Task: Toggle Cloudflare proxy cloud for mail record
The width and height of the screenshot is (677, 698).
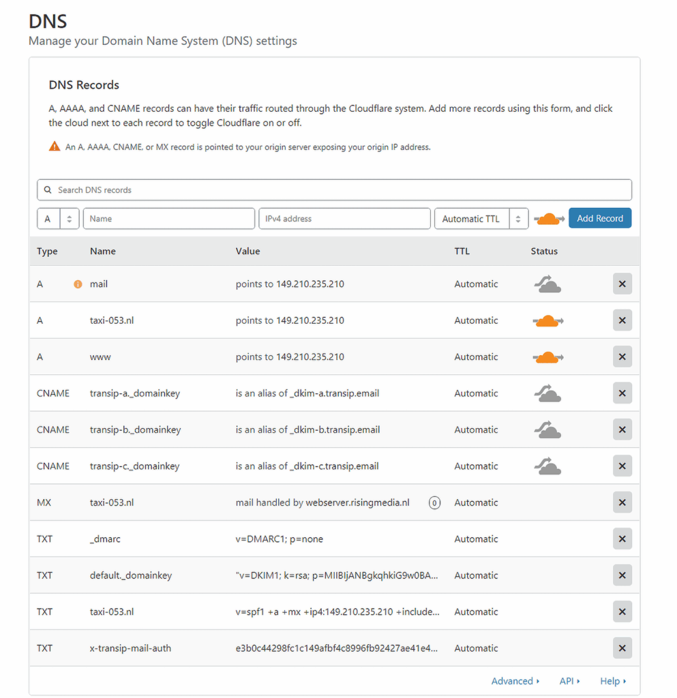Action: click(x=547, y=284)
